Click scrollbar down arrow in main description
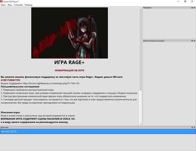Viewport: 196px width, 151px height. coord(141,124)
